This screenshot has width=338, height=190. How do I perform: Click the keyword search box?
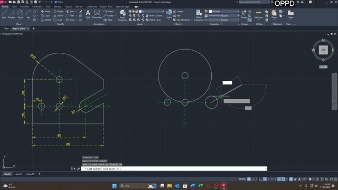coord(254,2)
